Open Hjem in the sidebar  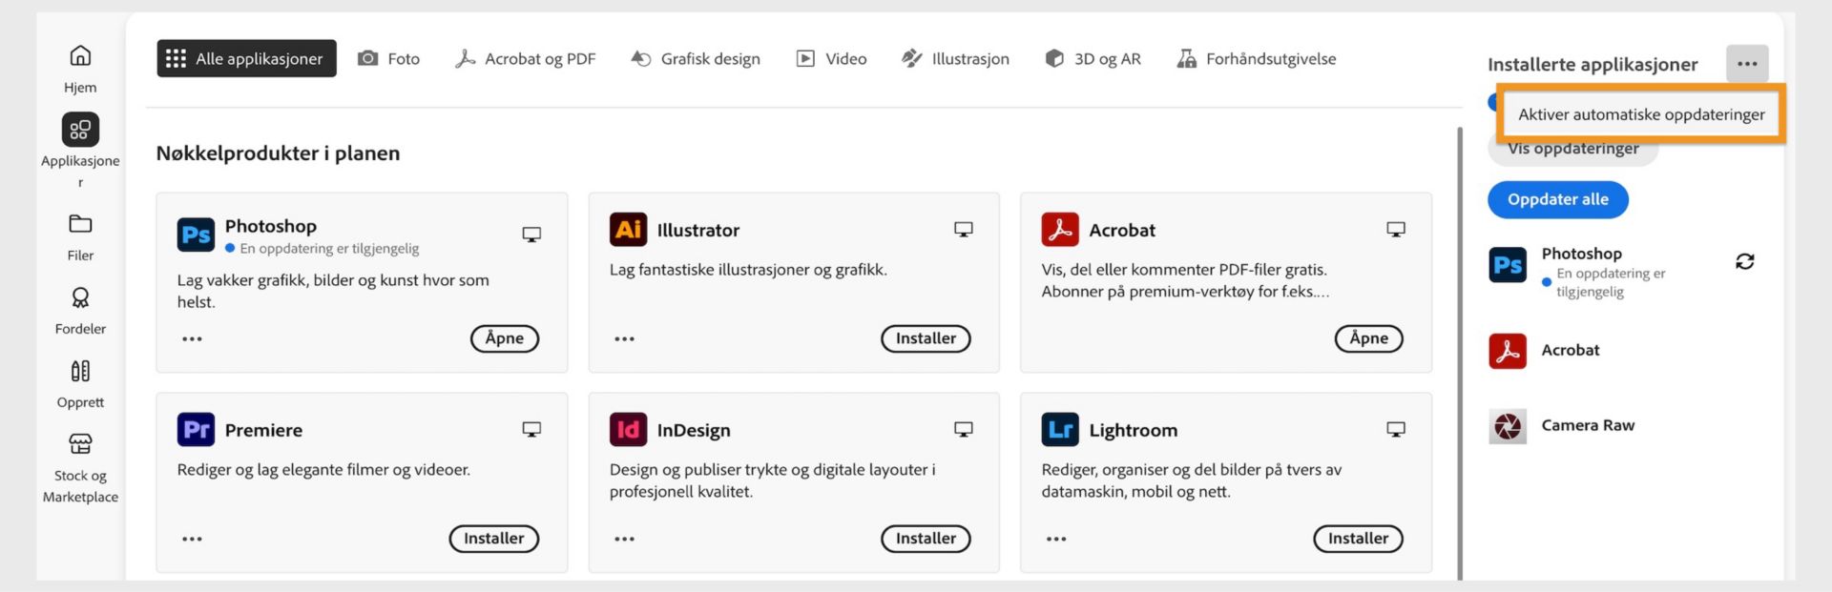(80, 69)
